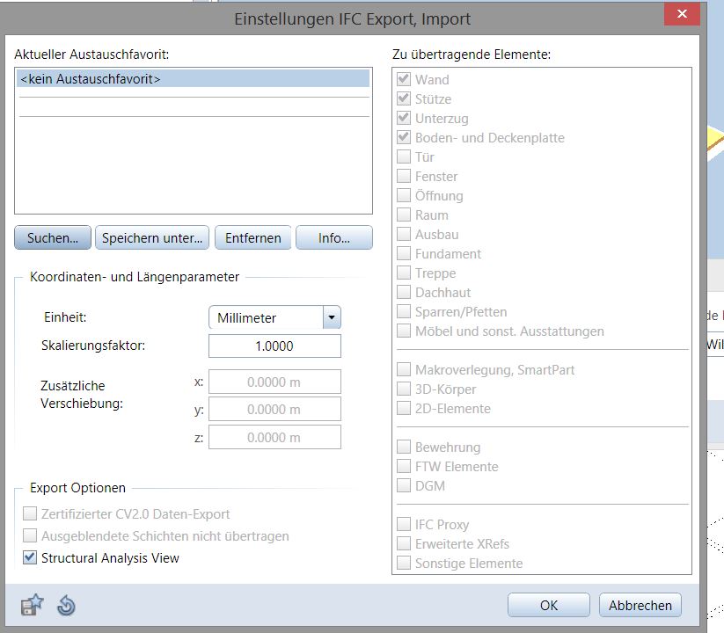The height and width of the screenshot is (633, 724).
Task: Open the Einheit dropdown arrow
Action: 332,317
